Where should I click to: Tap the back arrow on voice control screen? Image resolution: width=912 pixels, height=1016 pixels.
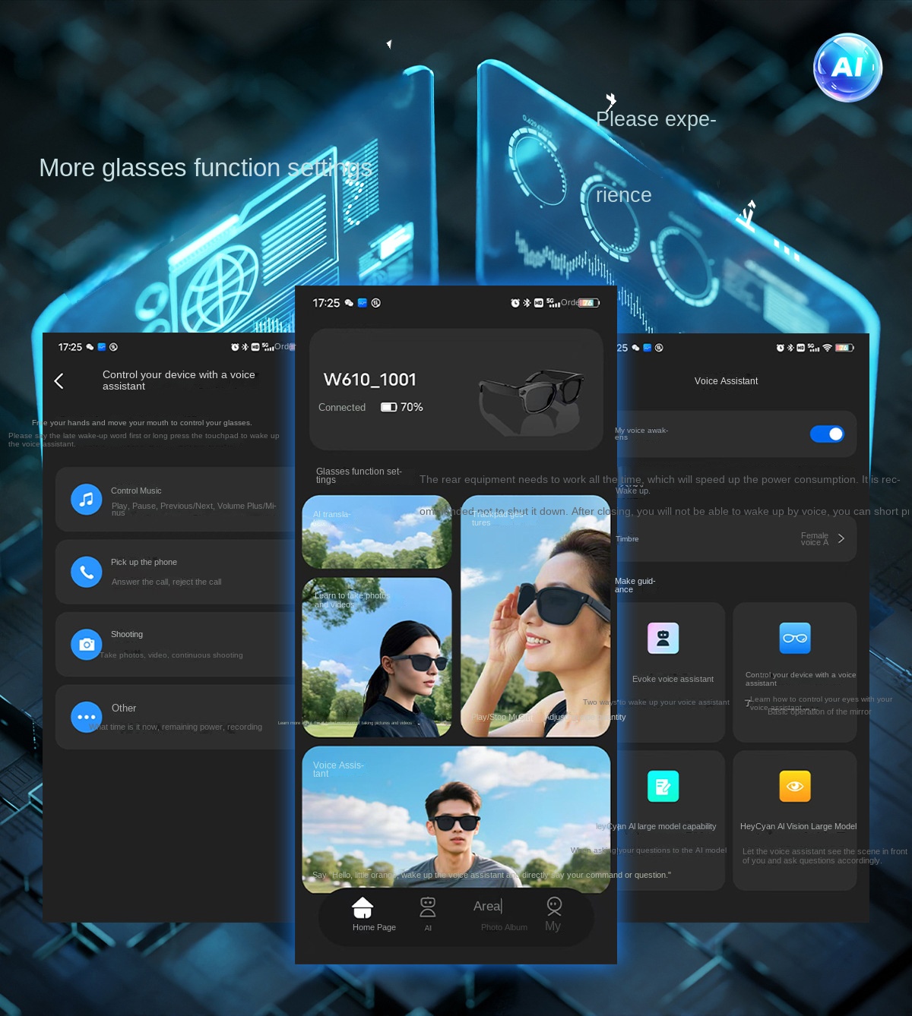click(59, 381)
